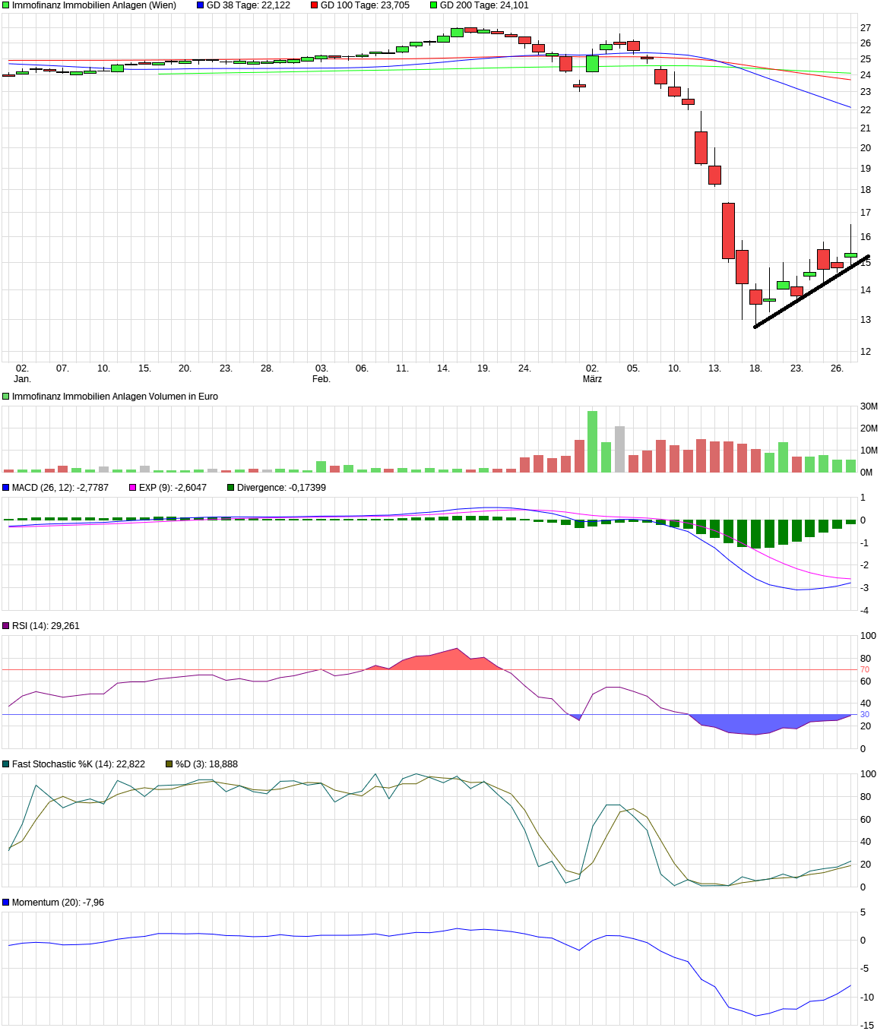This screenshot has height=1034, width=893.
Task: Click the 26. date label on the axis
Action: pos(837,368)
